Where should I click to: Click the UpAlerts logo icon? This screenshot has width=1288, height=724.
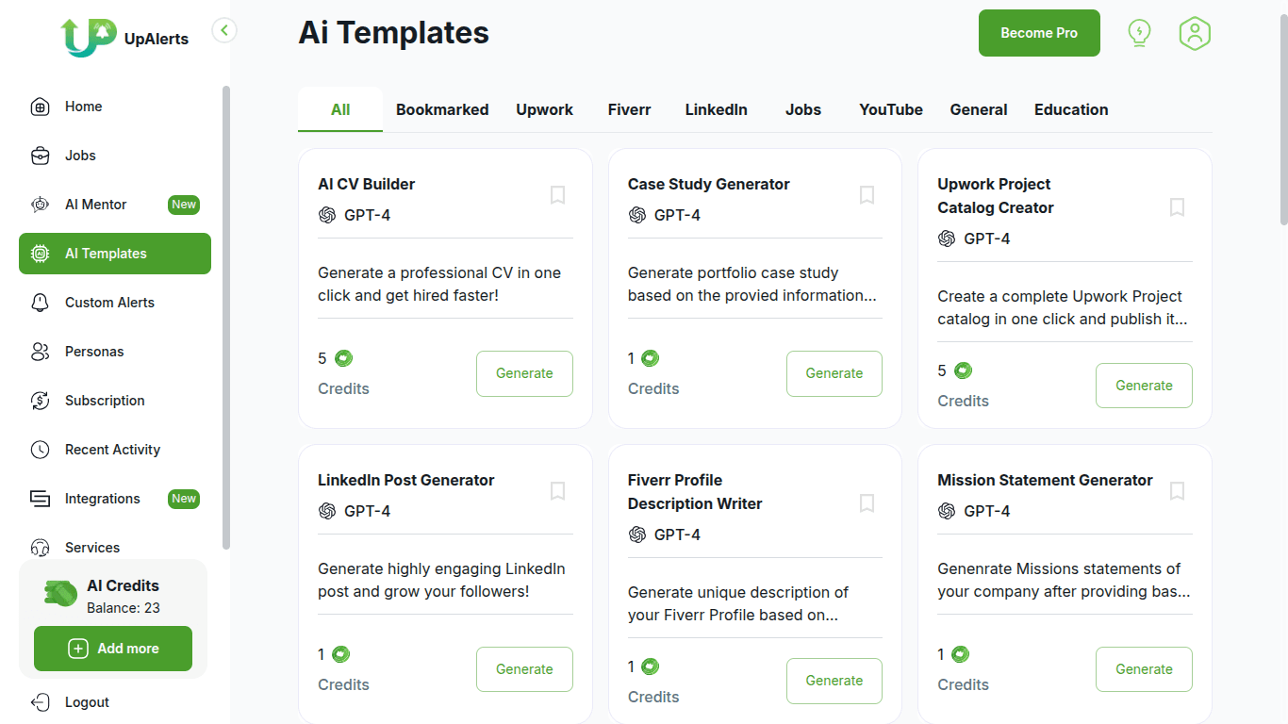(x=89, y=38)
